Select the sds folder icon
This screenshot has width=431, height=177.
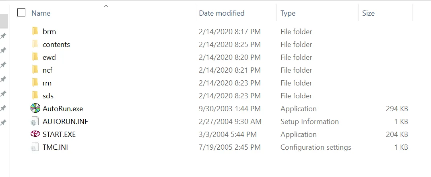pyautogui.click(x=35, y=96)
